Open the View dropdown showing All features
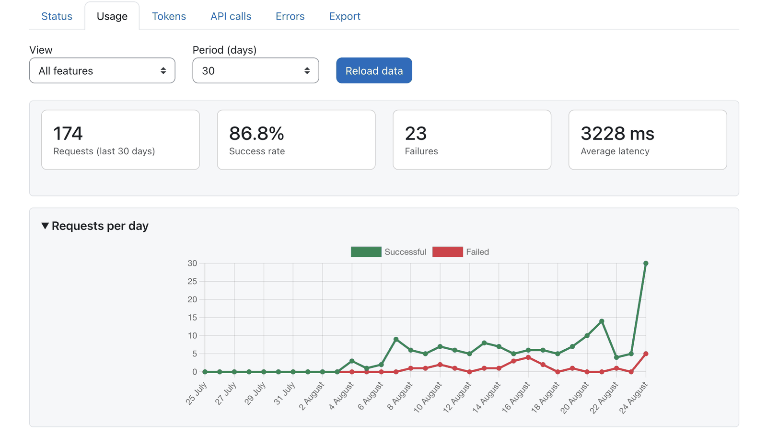 102,70
